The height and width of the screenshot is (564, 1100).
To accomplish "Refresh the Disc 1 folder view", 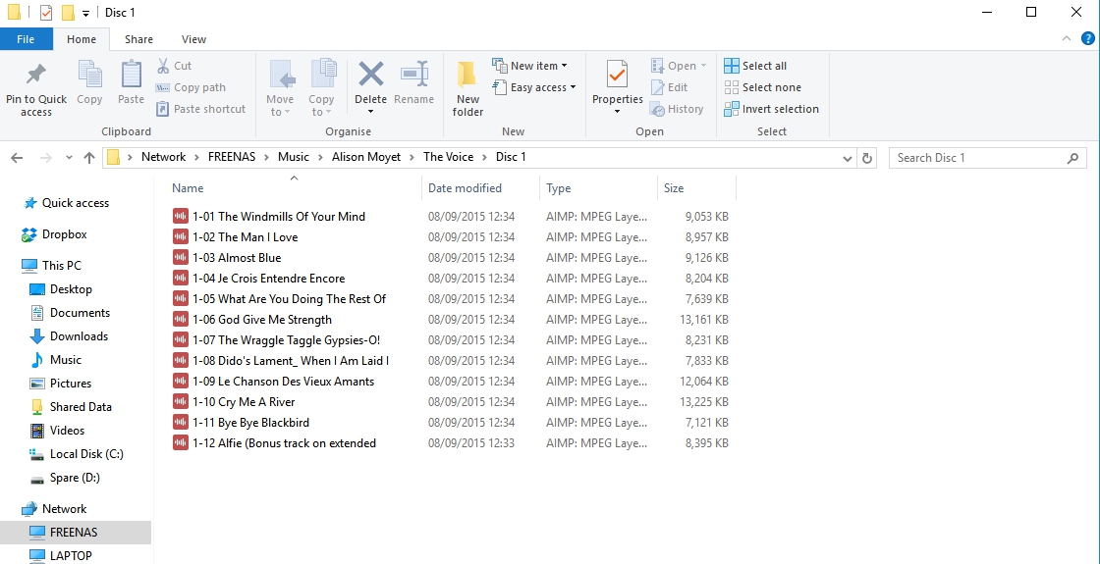I will tap(867, 158).
